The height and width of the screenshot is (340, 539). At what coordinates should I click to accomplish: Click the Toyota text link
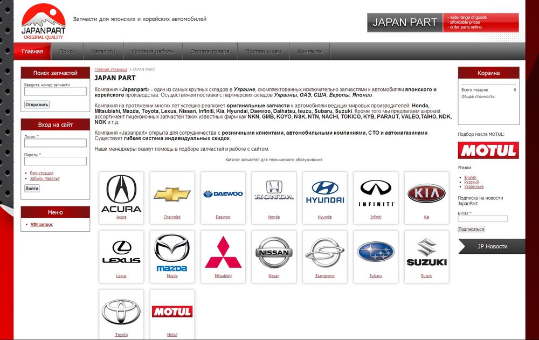tap(121, 335)
